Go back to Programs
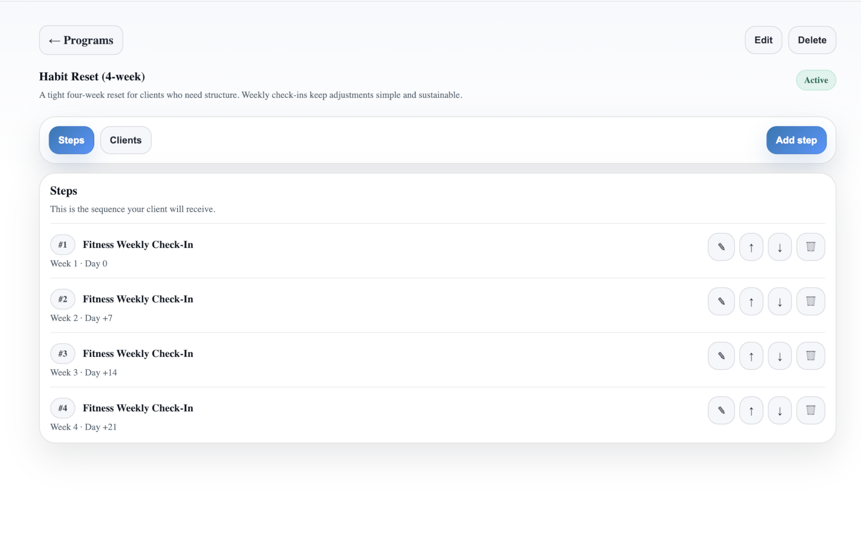 coord(81,40)
